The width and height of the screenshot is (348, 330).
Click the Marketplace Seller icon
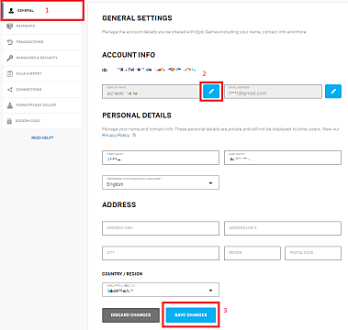click(10, 105)
